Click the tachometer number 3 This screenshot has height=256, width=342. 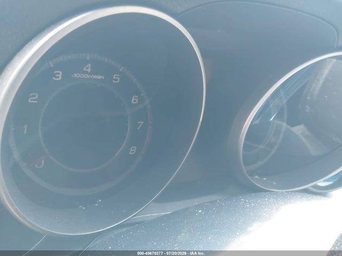click(x=57, y=76)
